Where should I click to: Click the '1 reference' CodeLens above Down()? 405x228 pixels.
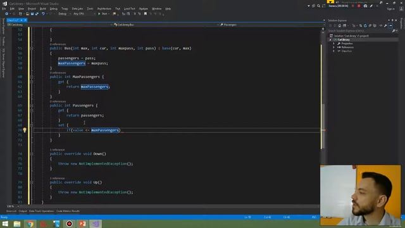point(57,150)
